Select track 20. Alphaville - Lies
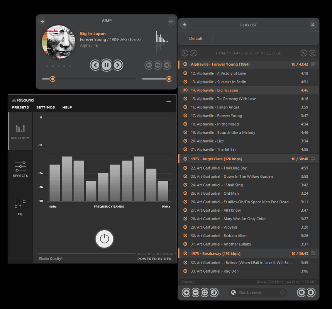 249,141
